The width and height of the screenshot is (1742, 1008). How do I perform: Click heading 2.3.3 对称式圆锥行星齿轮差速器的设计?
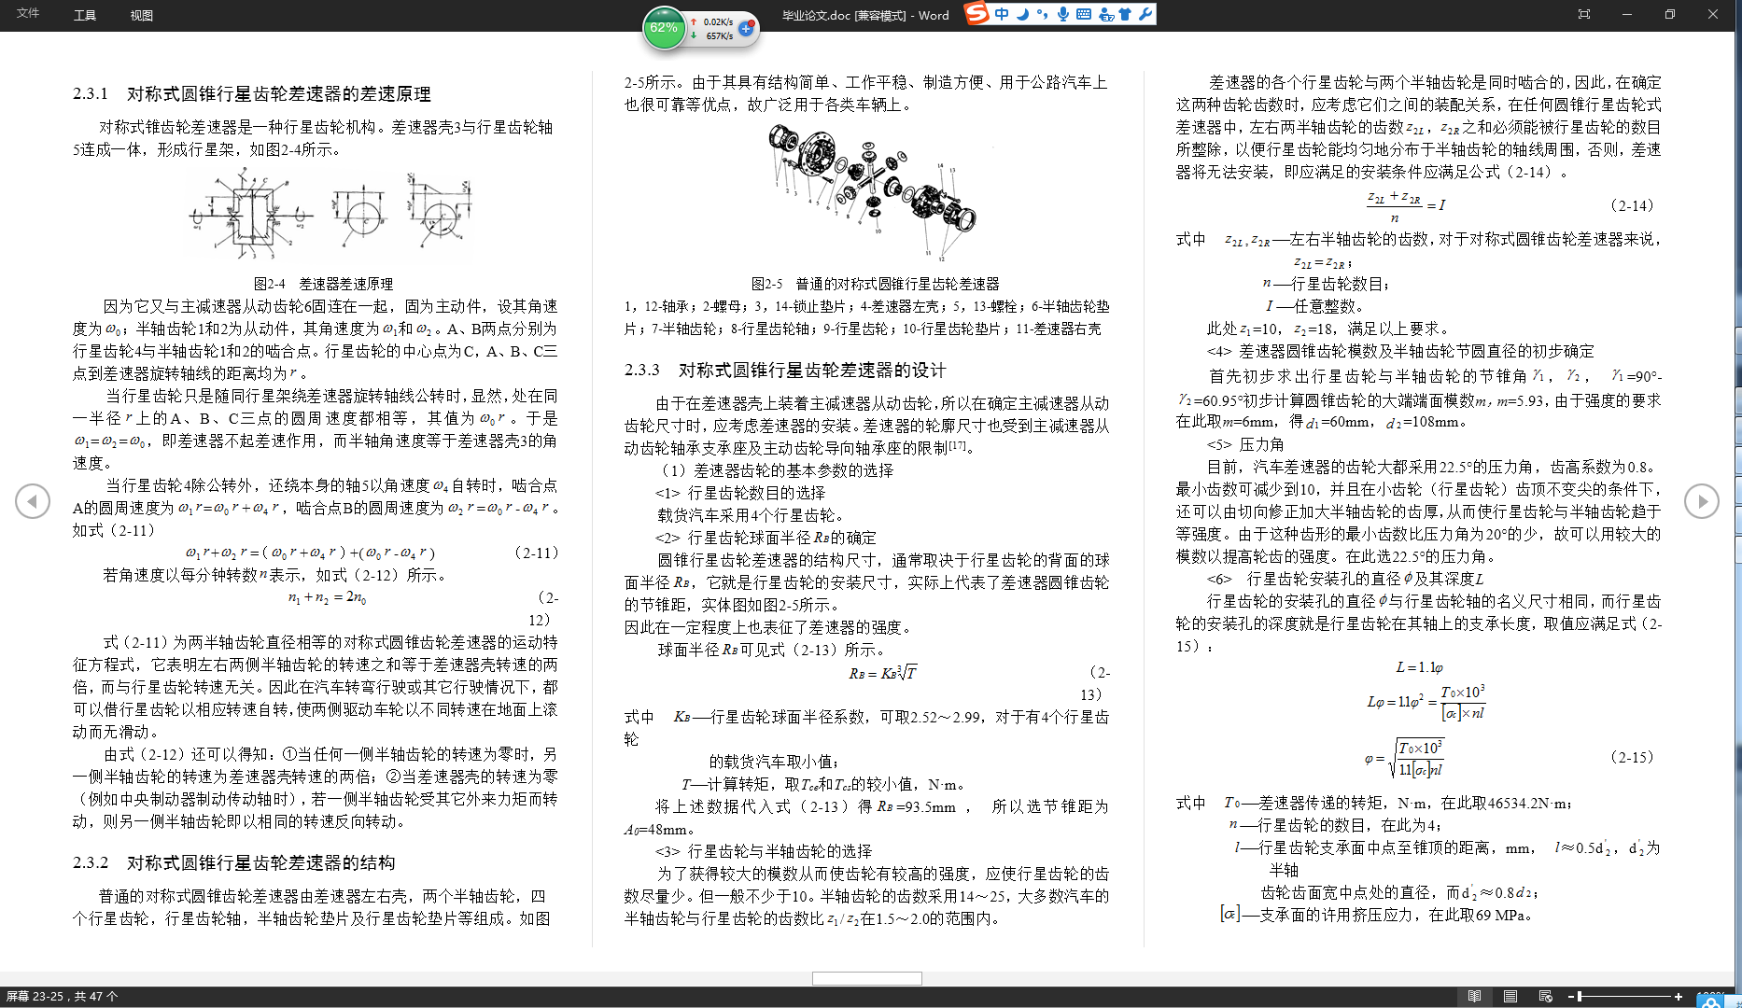coord(785,370)
